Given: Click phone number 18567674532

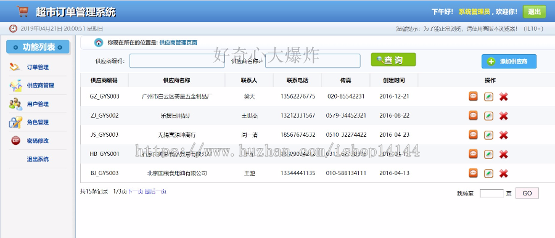Looking at the screenshot, I should coord(298,135).
